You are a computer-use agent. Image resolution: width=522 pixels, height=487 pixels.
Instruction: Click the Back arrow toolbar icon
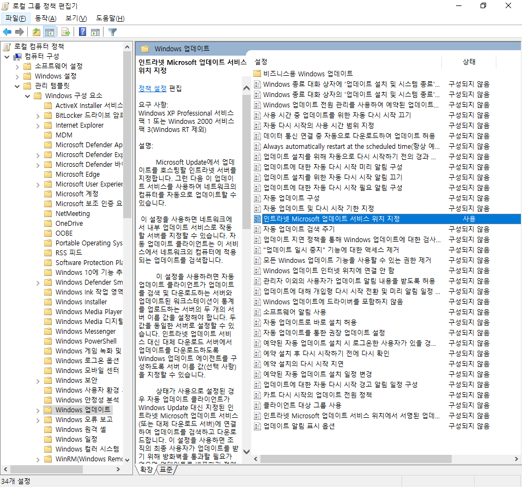pyautogui.click(x=7, y=32)
